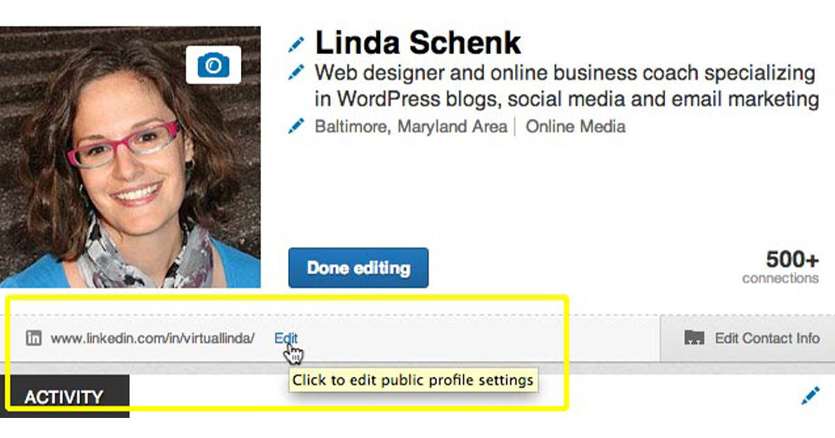This screenshot has height=438, width=835.
Task: Click the Done editing button
Action: 358,268
